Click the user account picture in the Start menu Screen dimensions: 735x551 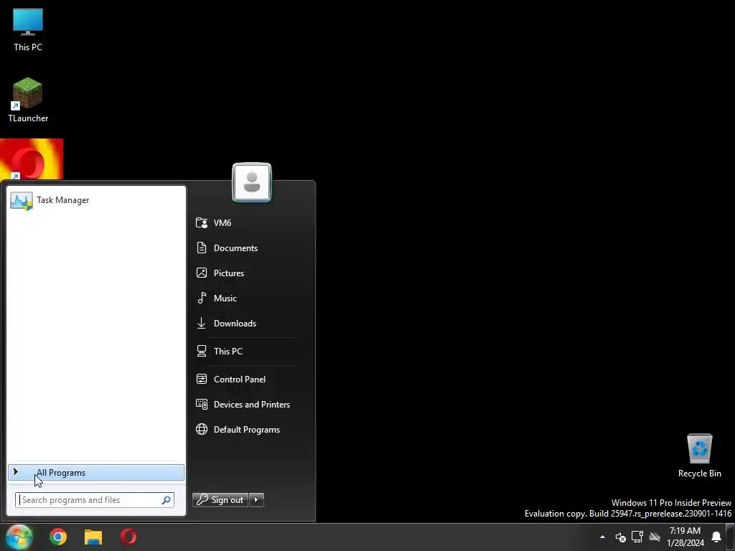[x=252, y=183]
